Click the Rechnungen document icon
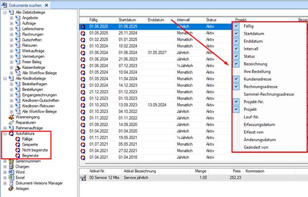This screenshot has height=197, width=308. 18,34
